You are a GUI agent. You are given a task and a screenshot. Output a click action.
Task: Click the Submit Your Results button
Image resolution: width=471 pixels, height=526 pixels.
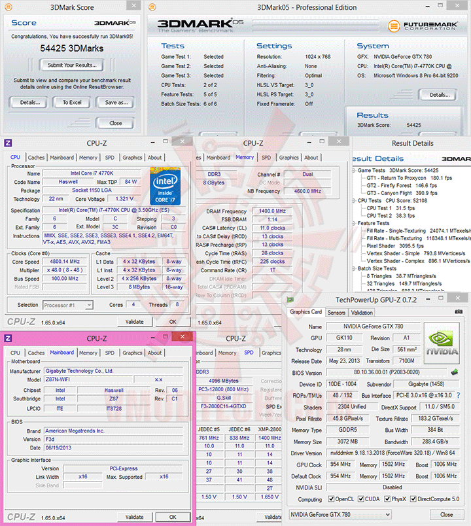coord(72,65)
